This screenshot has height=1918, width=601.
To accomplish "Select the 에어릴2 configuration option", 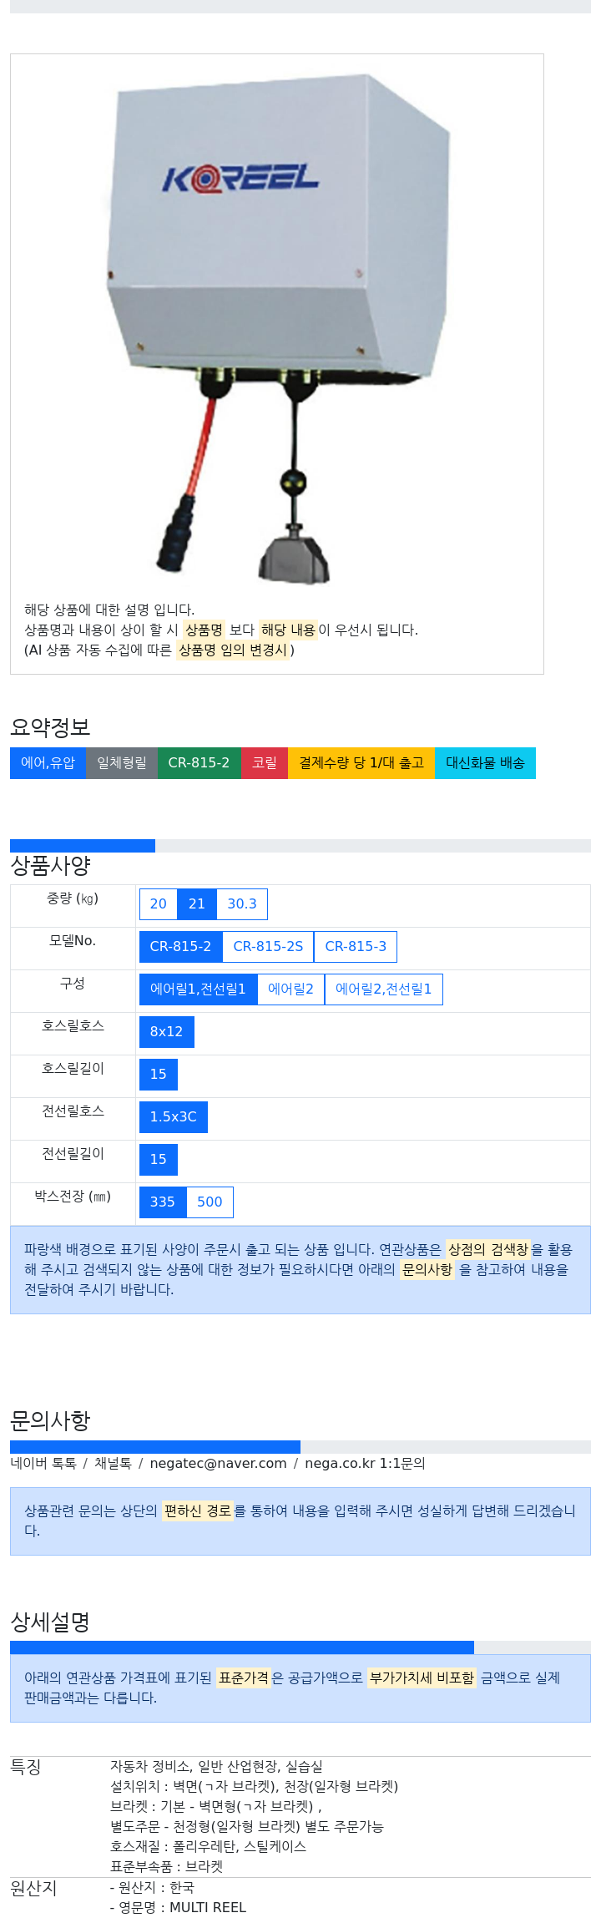I will pyautogui.click(x=290, y=989).
